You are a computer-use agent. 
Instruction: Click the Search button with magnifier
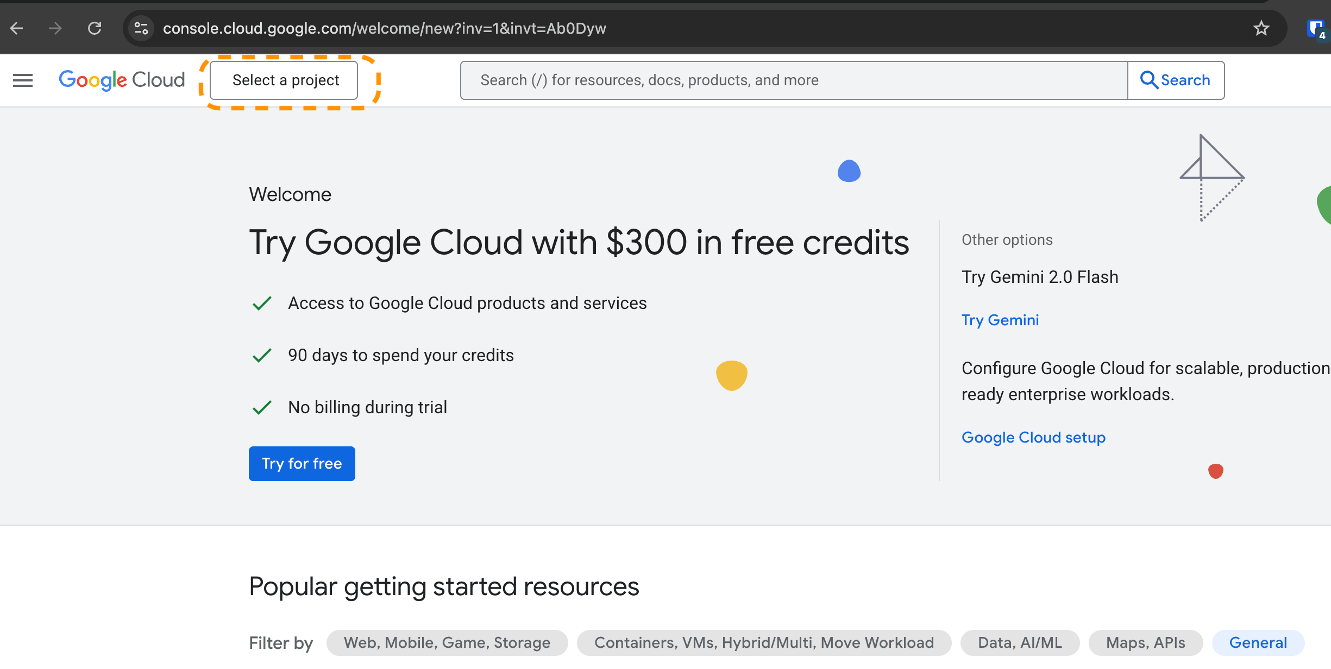pyautogui.click(x=1176, y=80)
